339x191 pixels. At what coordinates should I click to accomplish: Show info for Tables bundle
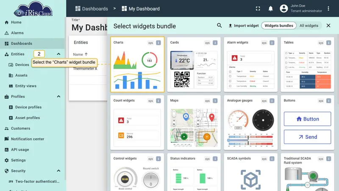click(x=329, y=43)
